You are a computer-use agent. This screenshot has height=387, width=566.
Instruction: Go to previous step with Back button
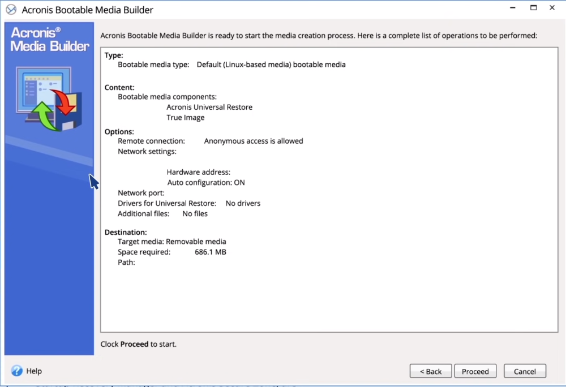(x=430, y=371)
